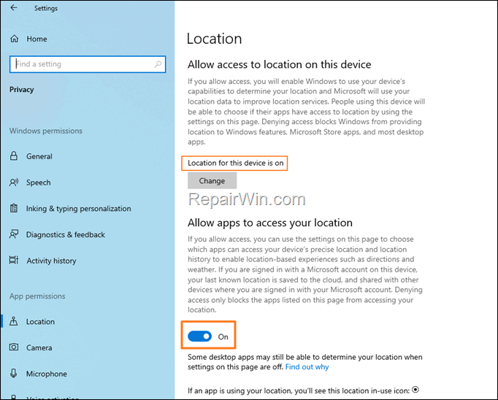
Task: Click the toggle's On label
Action: pos(223,336)
